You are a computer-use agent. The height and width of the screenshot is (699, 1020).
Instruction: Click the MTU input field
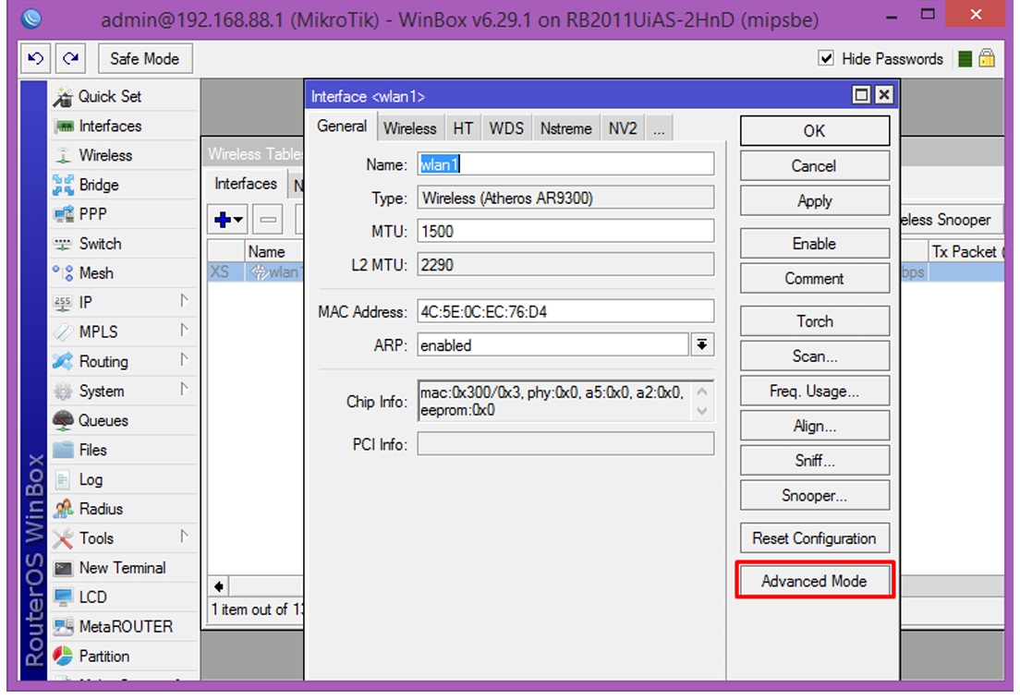click(565, 232)
